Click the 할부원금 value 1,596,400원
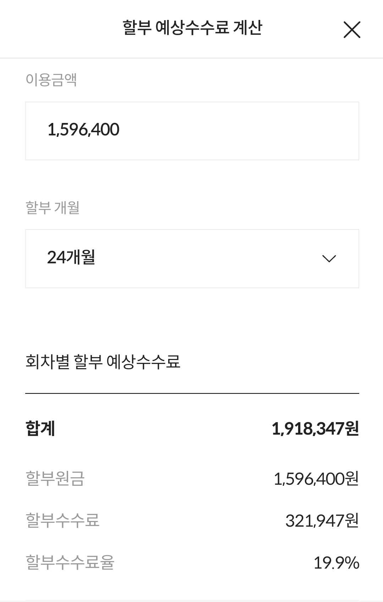This screenshot has width=383, height=602. click(316, 479)
